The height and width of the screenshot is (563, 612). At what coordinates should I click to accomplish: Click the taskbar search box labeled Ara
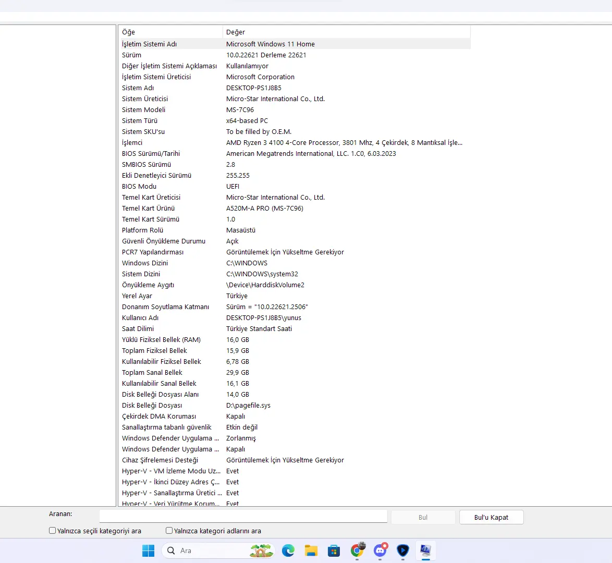[218, 550]
